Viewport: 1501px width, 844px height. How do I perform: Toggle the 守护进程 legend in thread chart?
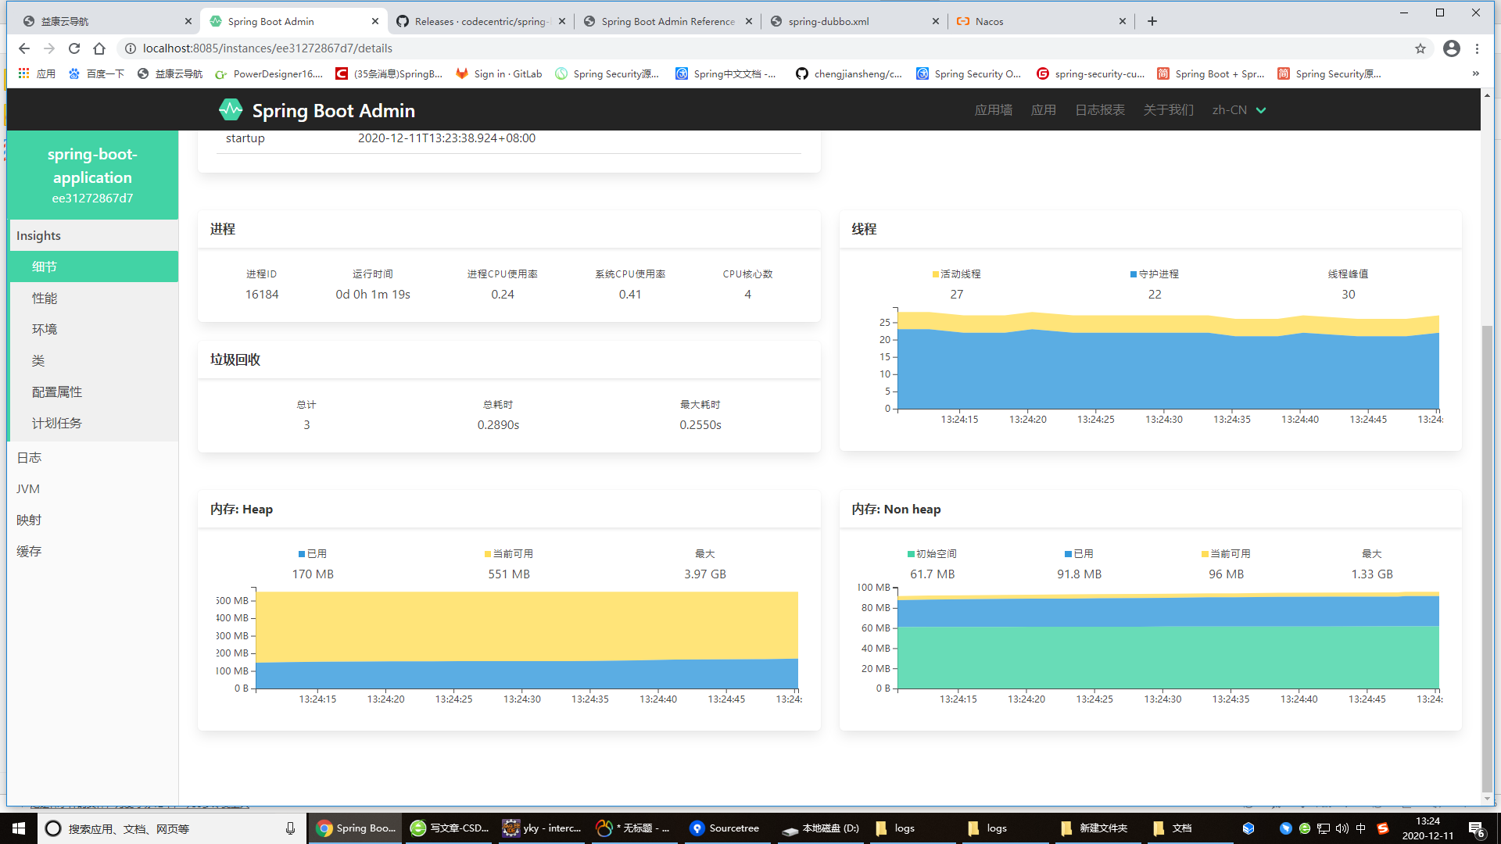tap(1155, 274)
